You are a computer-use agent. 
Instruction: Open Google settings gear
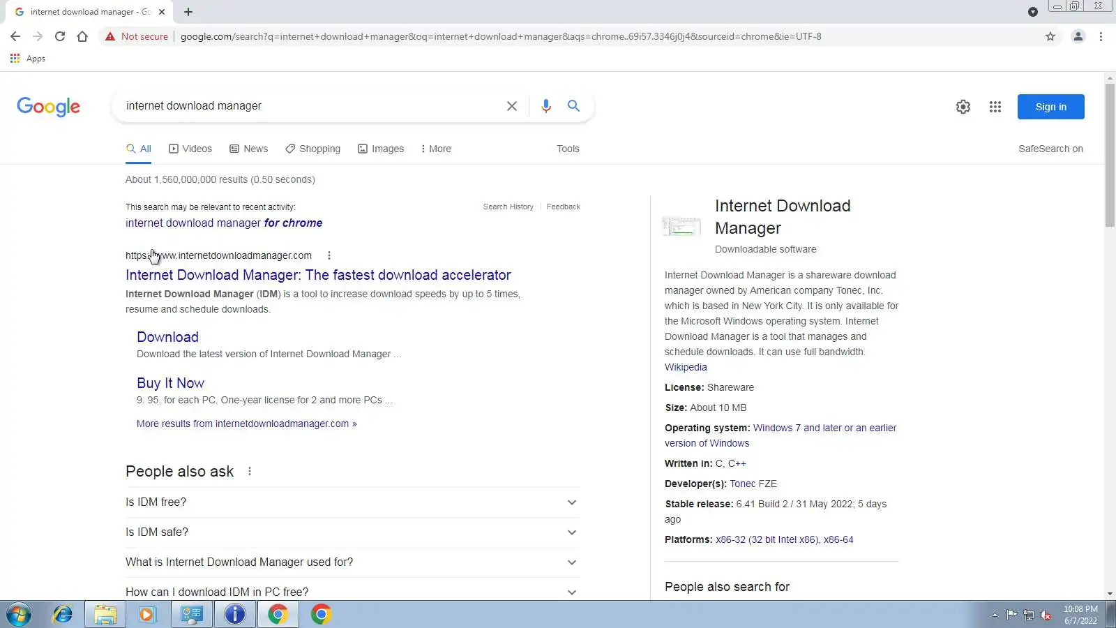pyautogui.click(x=963, y=107)
